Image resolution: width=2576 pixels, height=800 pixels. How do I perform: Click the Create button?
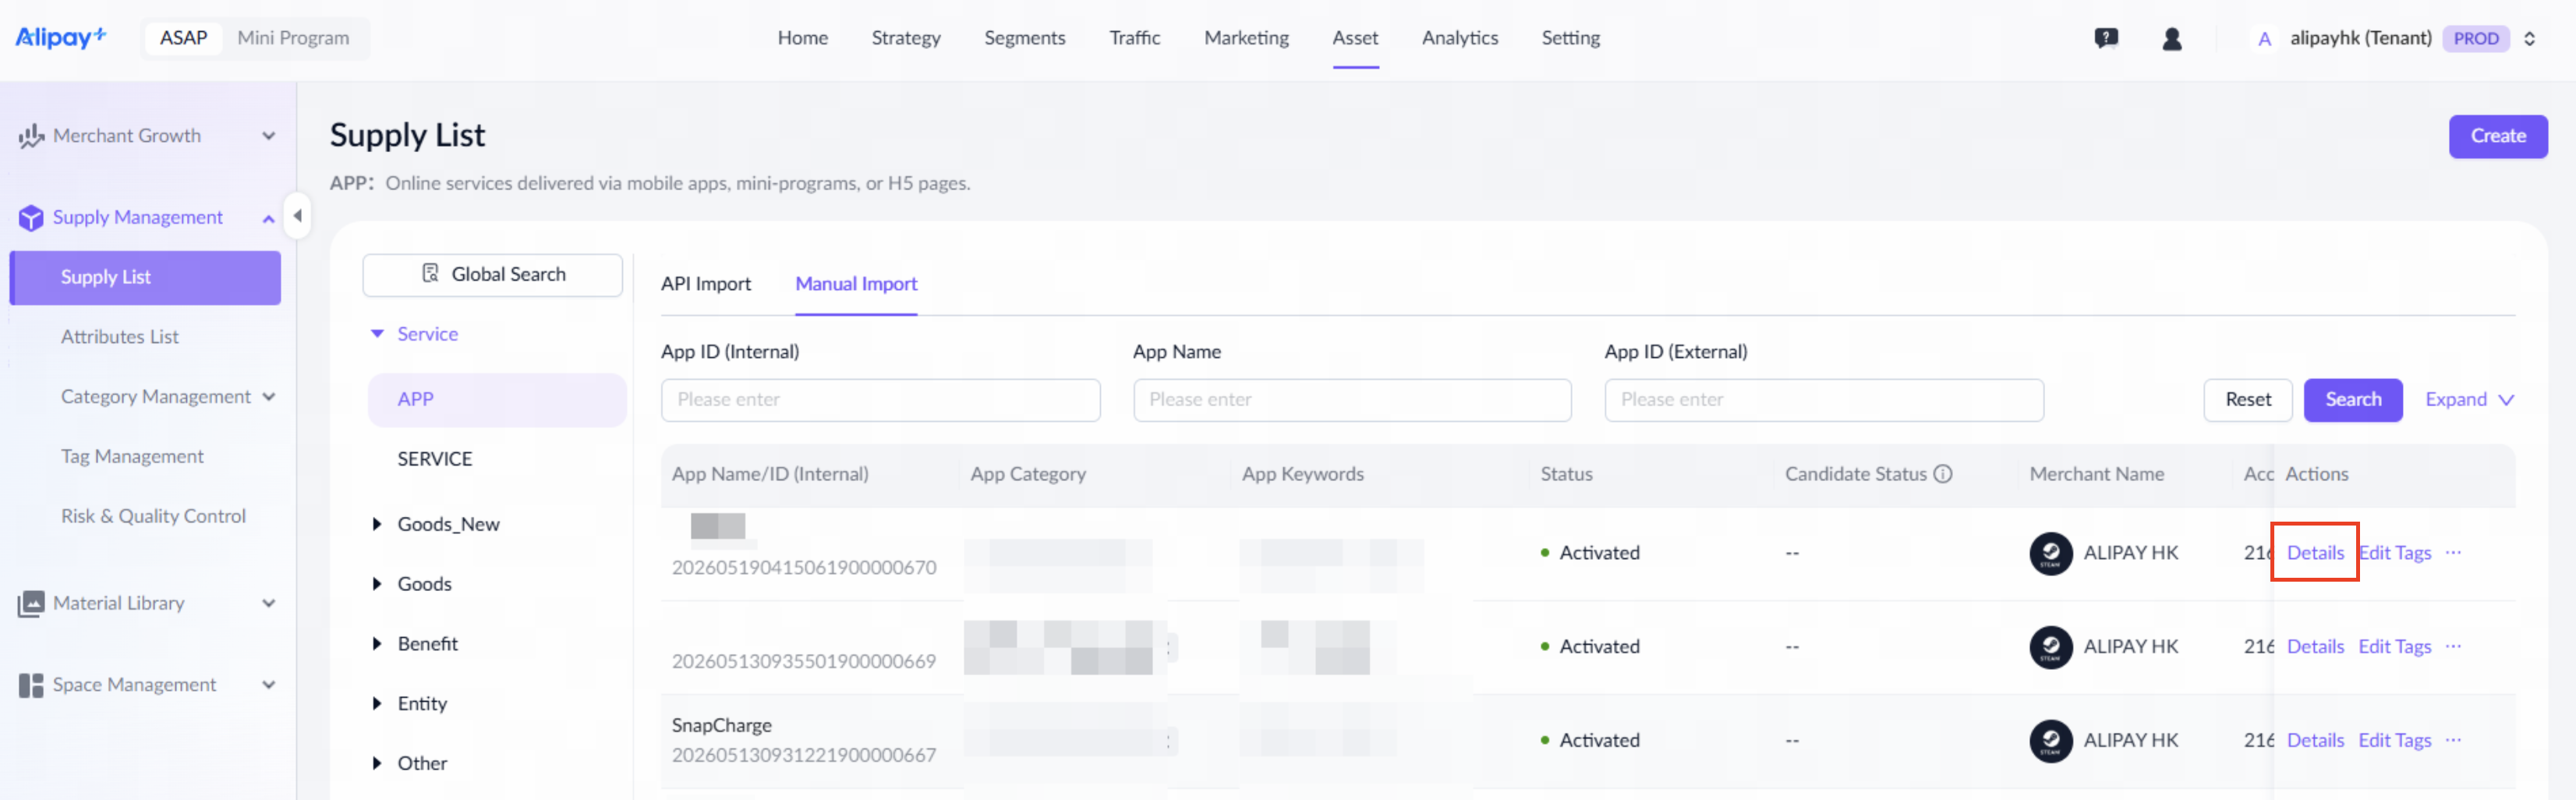coord(2497,136)
